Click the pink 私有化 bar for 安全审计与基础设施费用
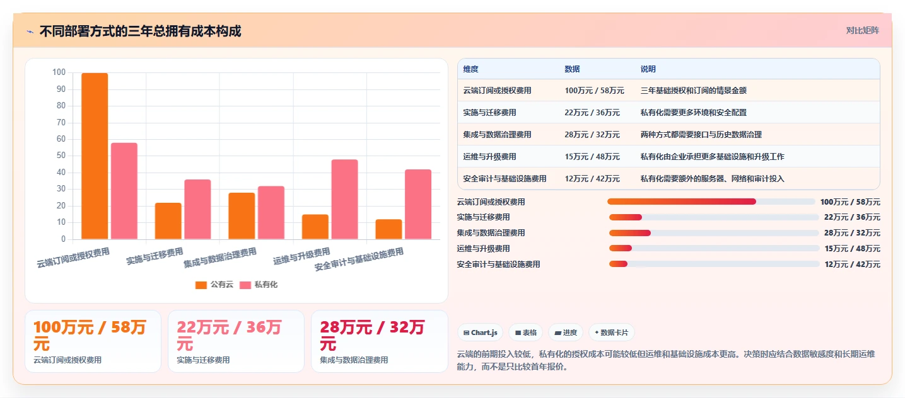This screenshot has width=905, height=398. [418, 205]
